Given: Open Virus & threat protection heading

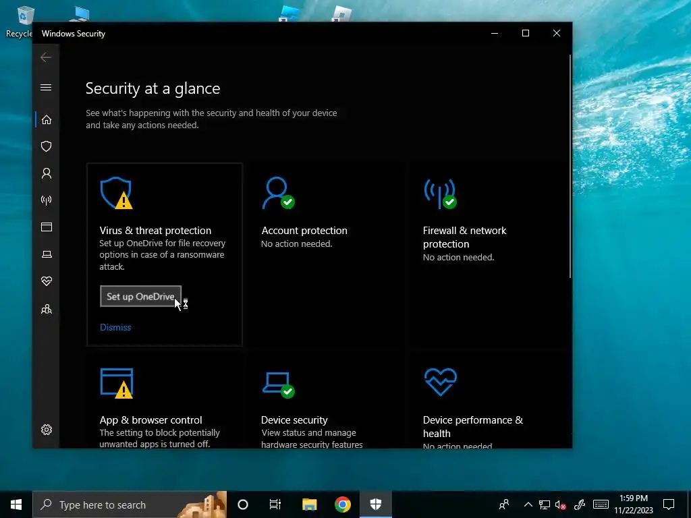Looking at the screenshot, I should pos(155,231).
